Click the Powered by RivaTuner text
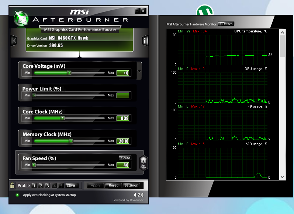The width and height of the screenshot is (294, 214). pyautogui.click(x=128, y=200)
